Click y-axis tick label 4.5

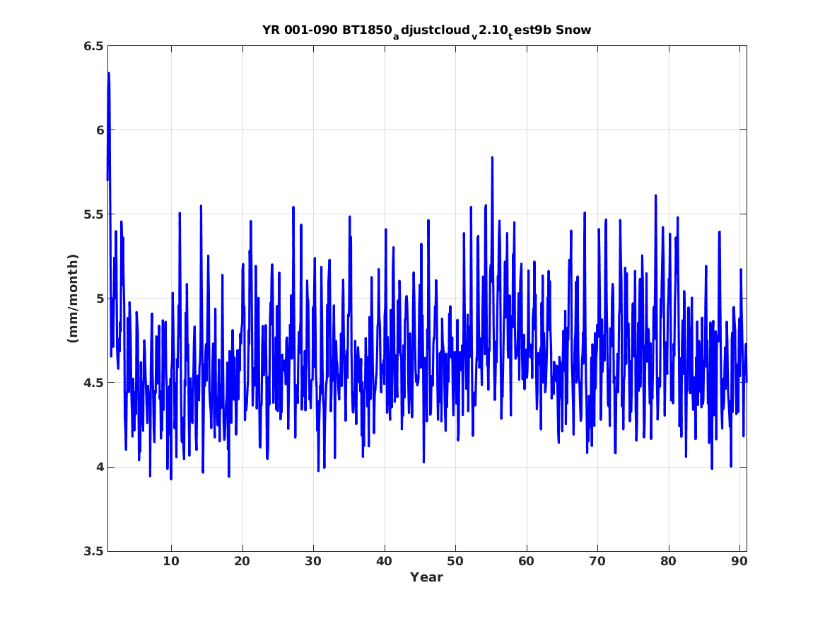pyautogui.click(x=93, y=383)
